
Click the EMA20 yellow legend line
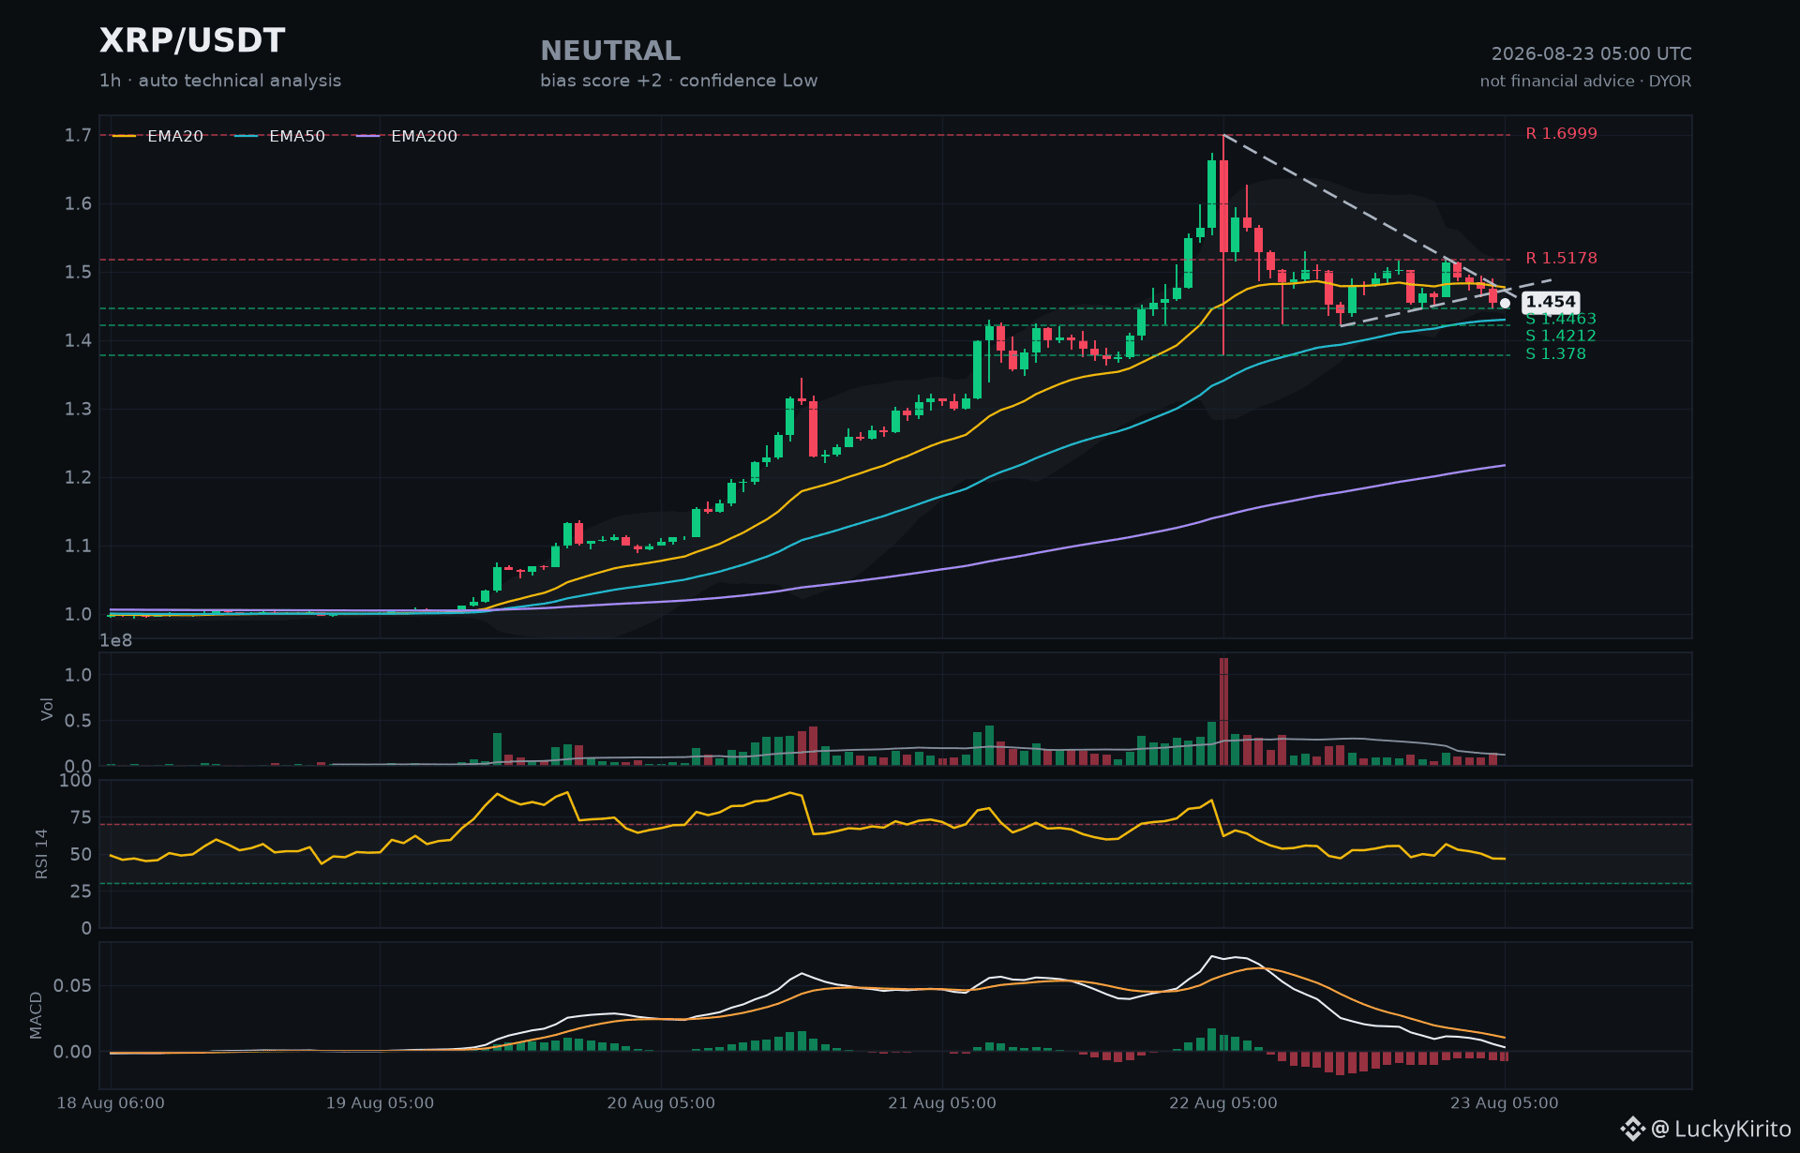124,136
